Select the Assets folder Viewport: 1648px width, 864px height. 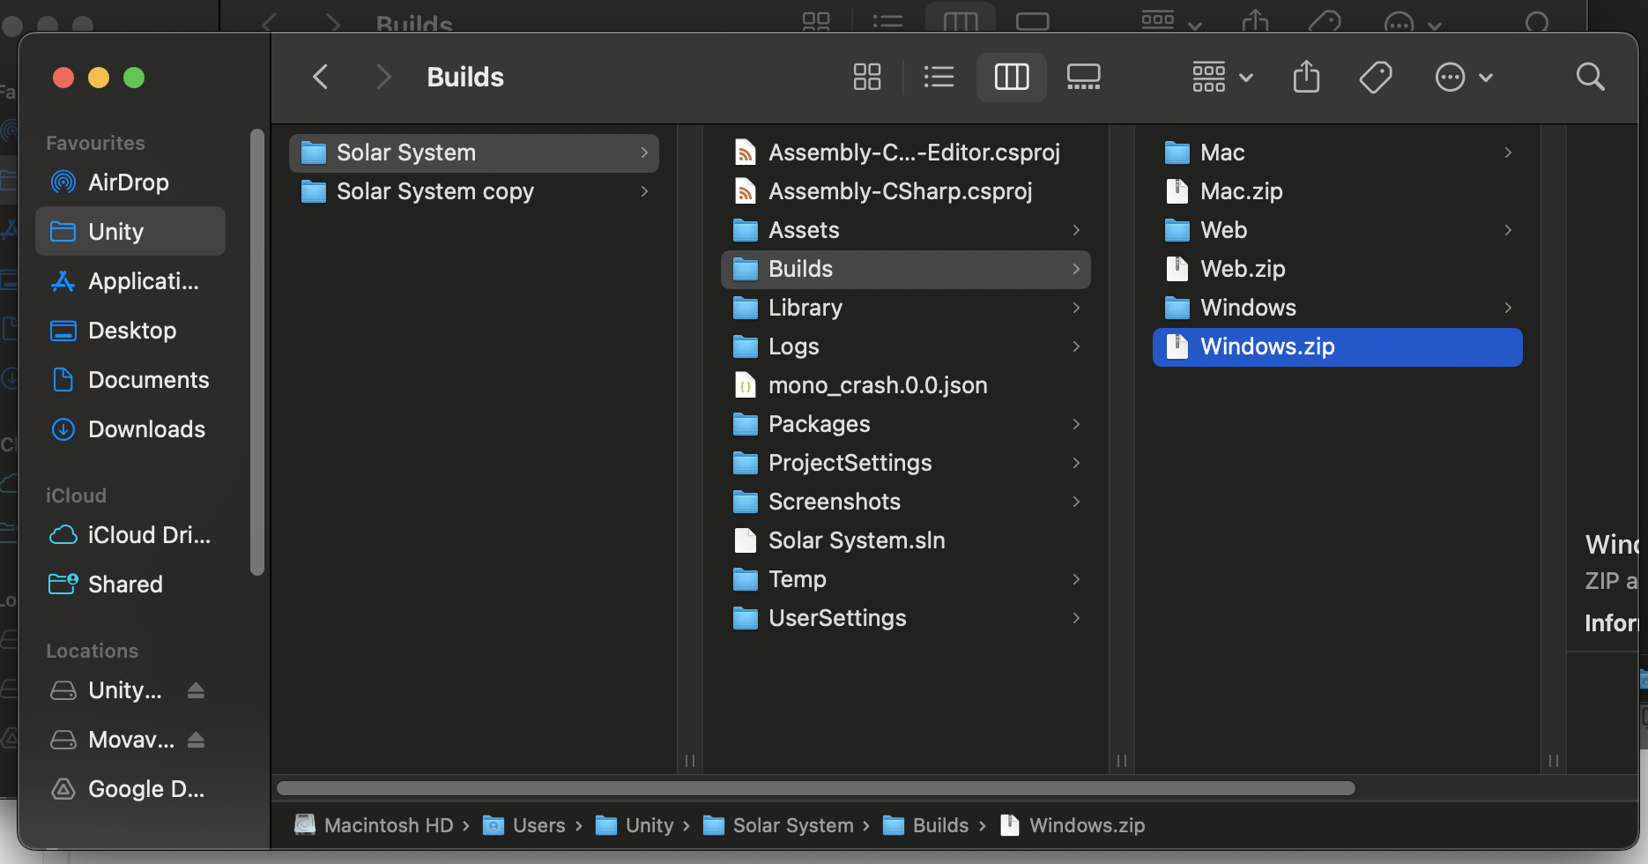pyautogui.click(x=906, y=230)
